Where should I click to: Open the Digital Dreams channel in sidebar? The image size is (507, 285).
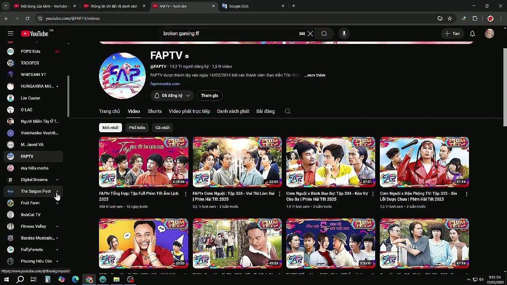pyautogui.click(x=33, y=180)
